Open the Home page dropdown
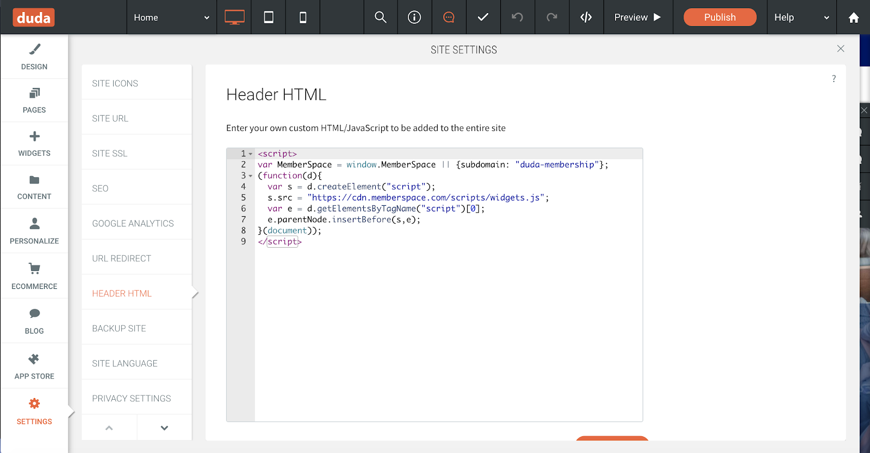870x453 pixels. click(172, 17)
